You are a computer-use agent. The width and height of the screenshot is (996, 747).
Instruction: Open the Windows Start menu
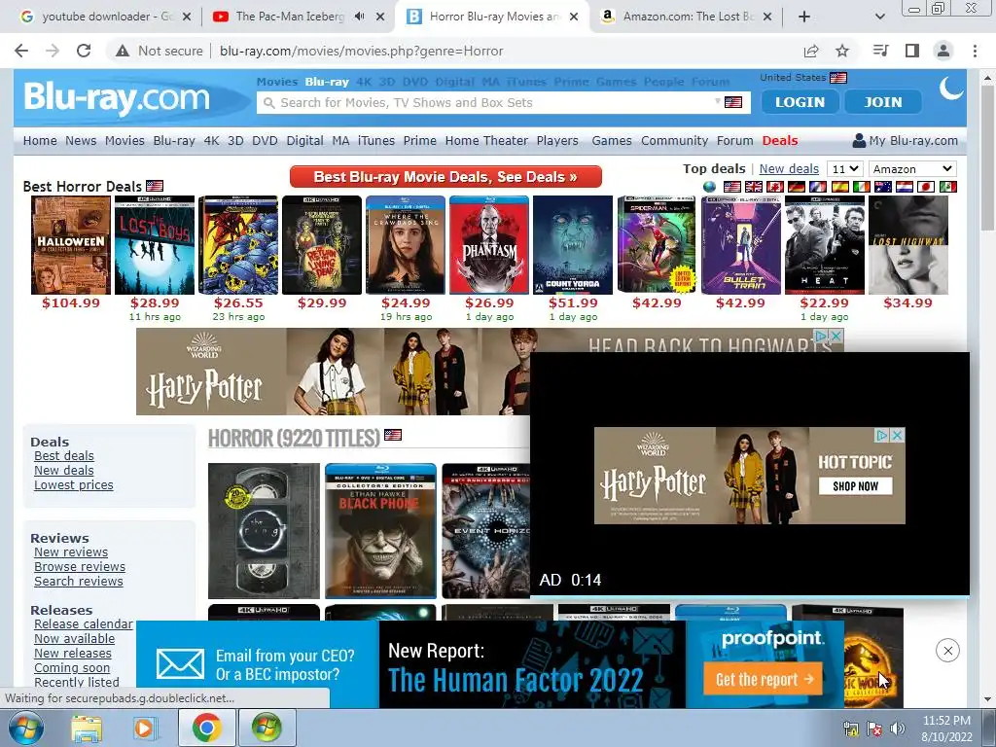(x=26, y=728)
